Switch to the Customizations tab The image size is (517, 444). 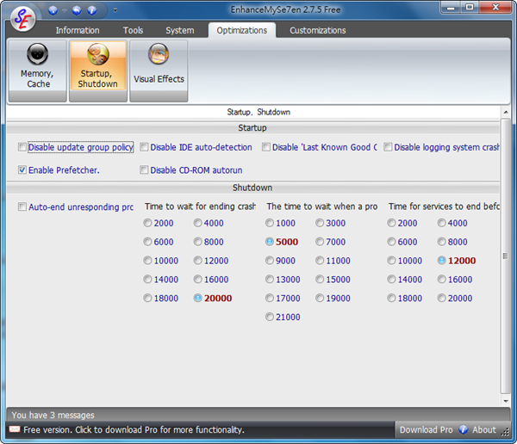click(x=317, y=30)
